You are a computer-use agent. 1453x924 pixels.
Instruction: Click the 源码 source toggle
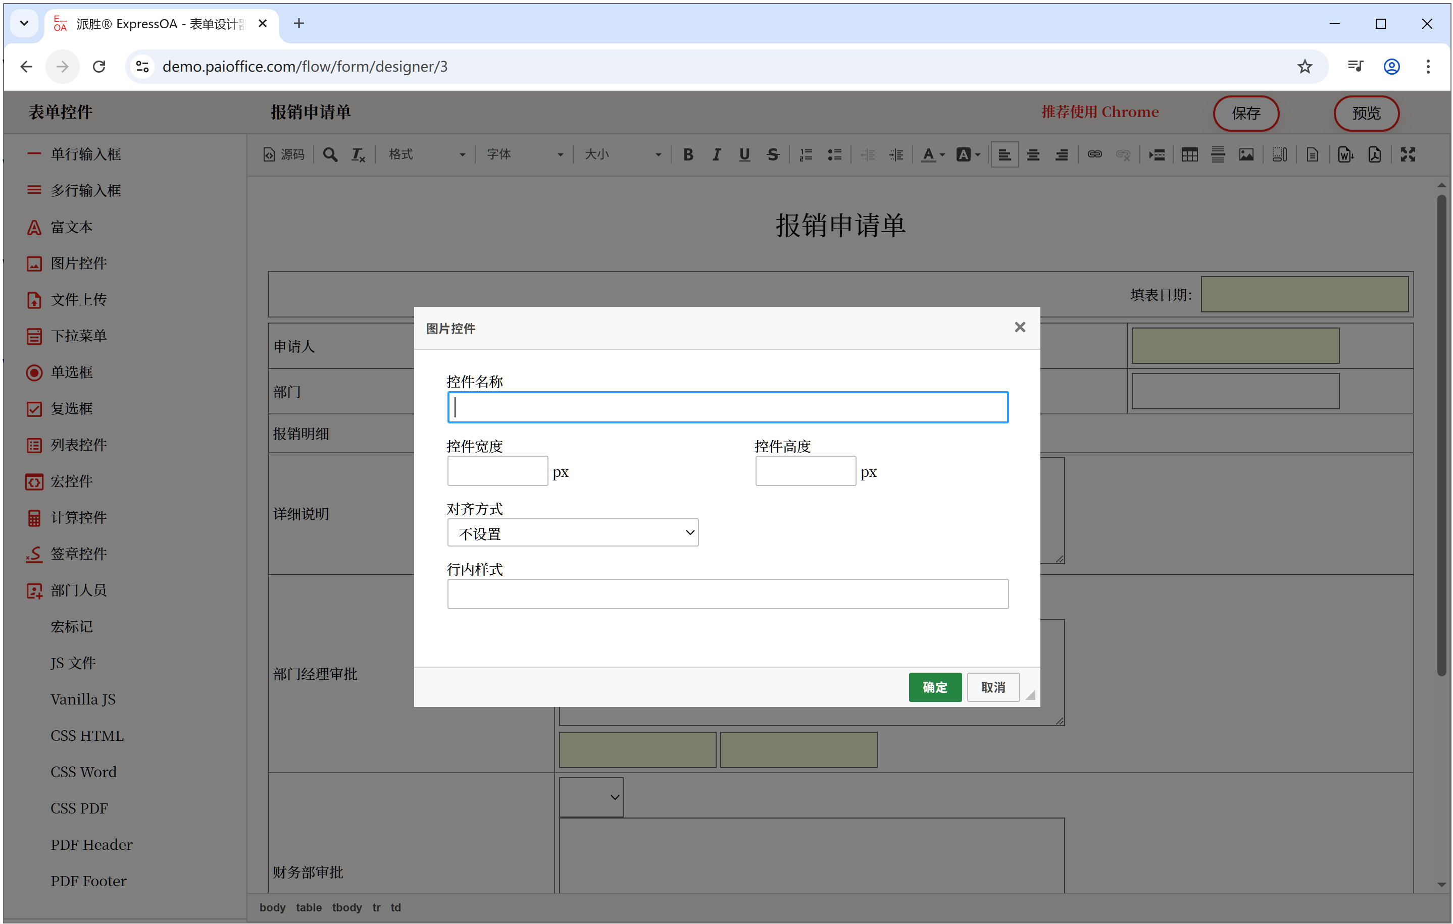coord(284,155)
